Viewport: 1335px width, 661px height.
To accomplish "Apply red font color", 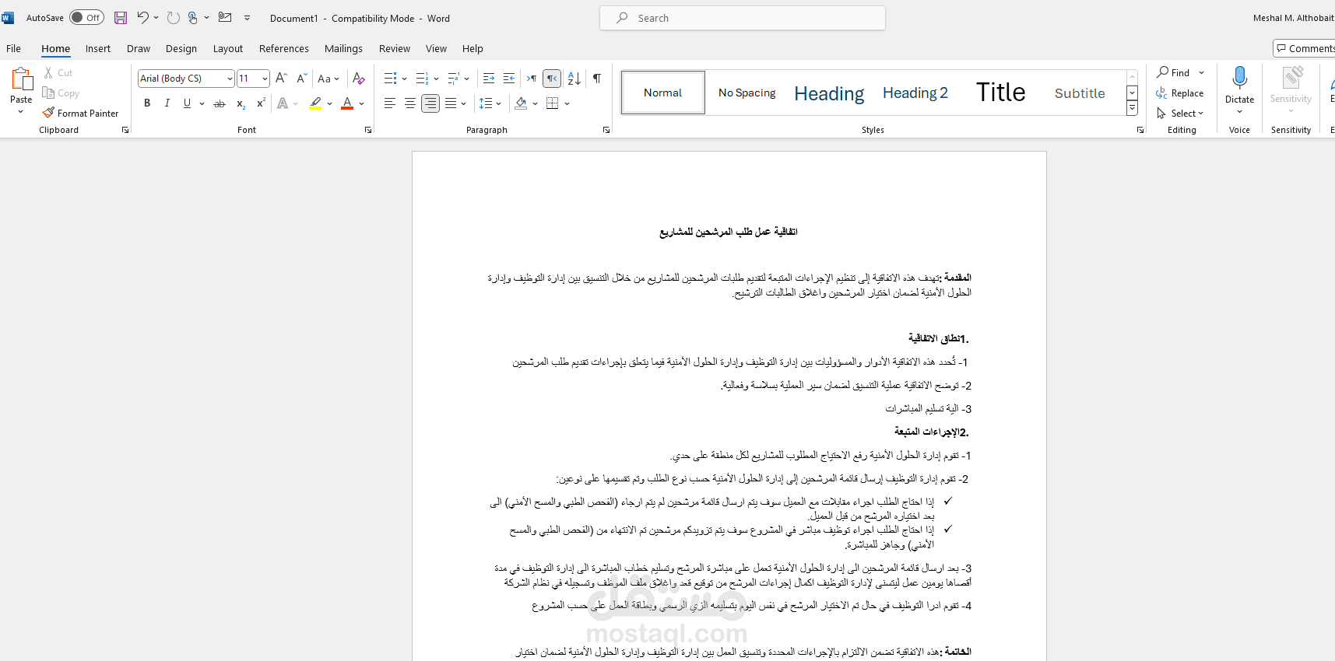I will 347,103.
